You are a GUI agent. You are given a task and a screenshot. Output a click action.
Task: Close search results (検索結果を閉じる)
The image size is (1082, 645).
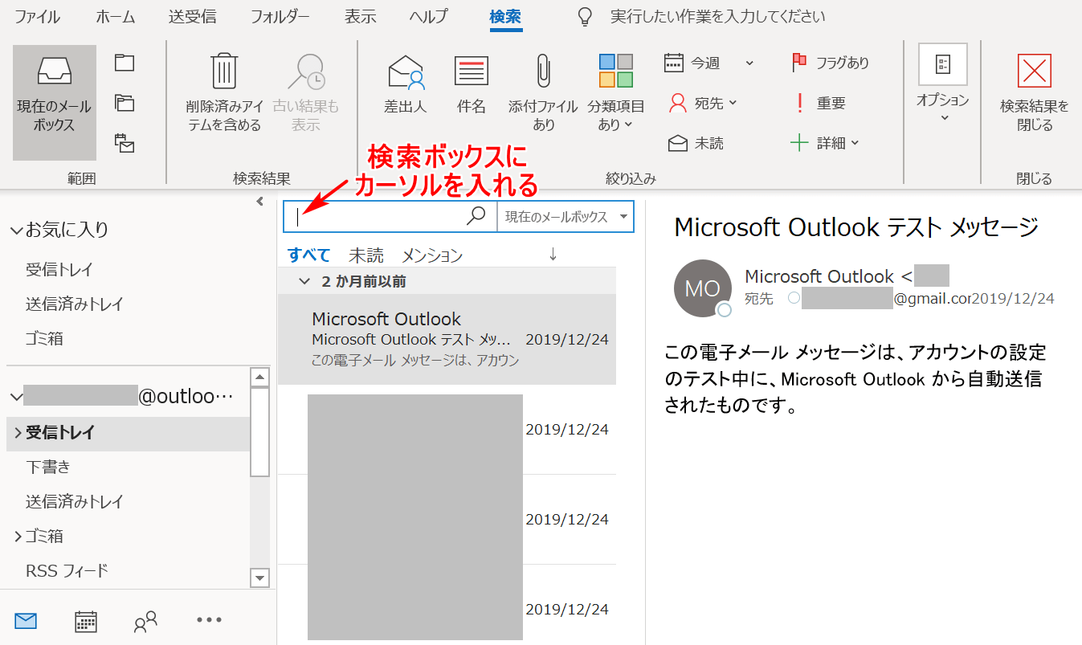(x=1035, y=93)
